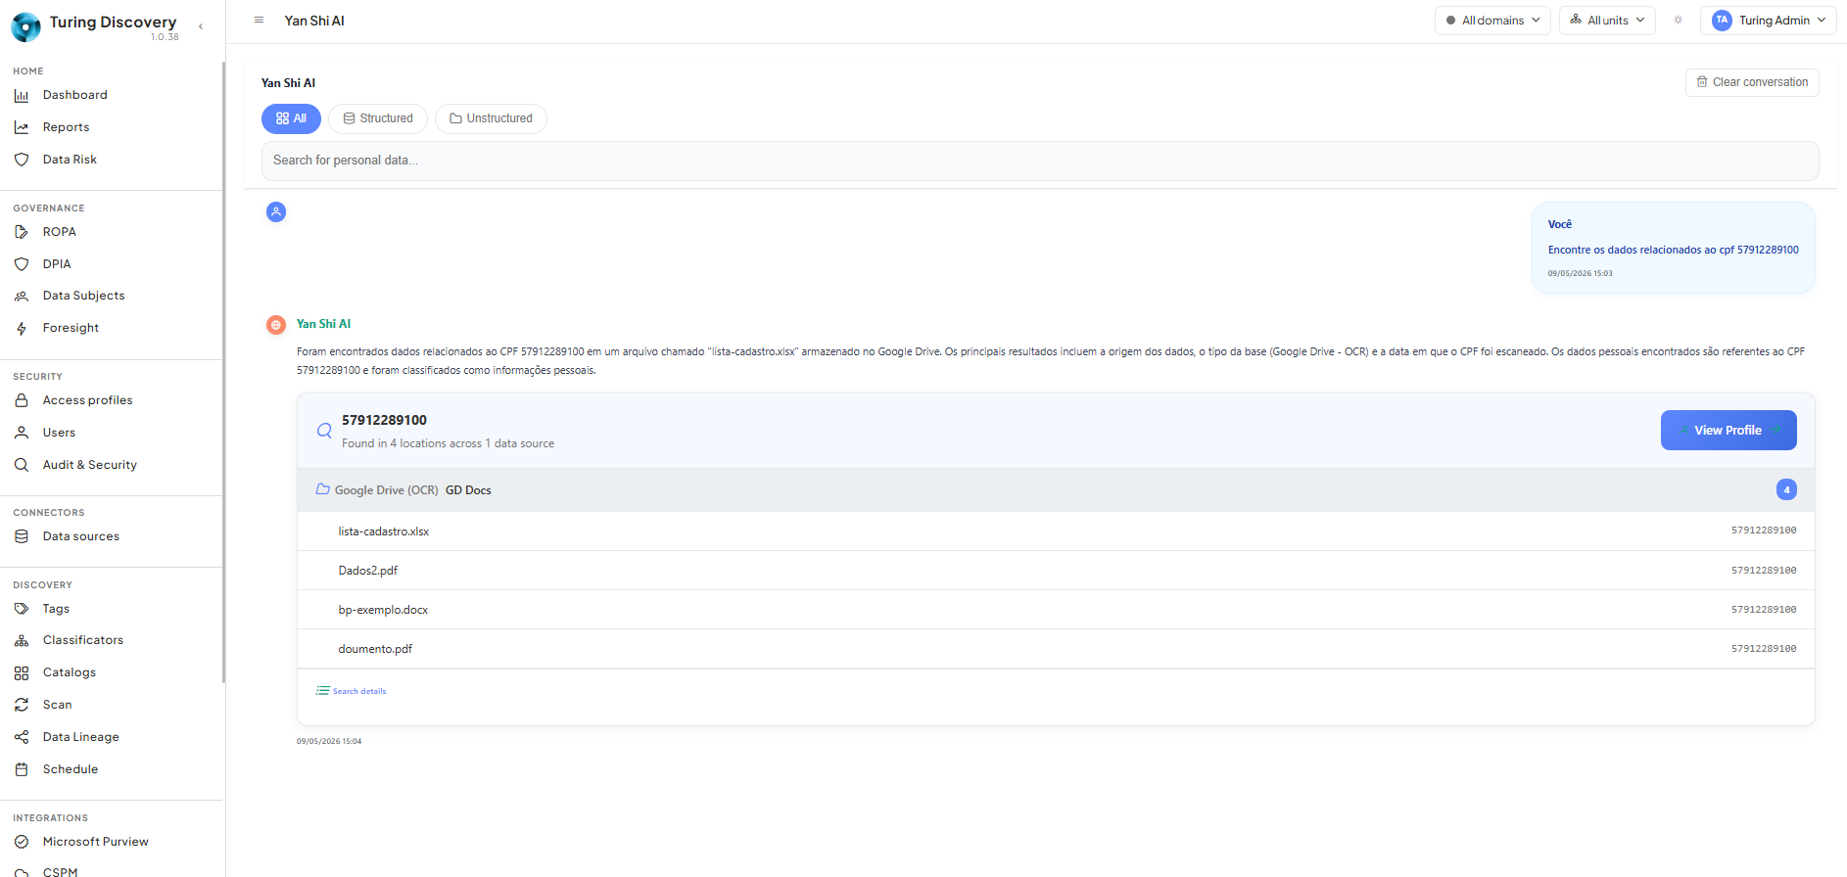
Task: Click the DPIA shield icon
Action: coord(22,264)
